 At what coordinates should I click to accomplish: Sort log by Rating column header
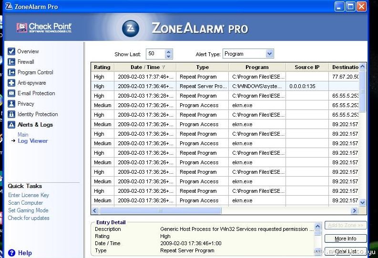(102, 67)
